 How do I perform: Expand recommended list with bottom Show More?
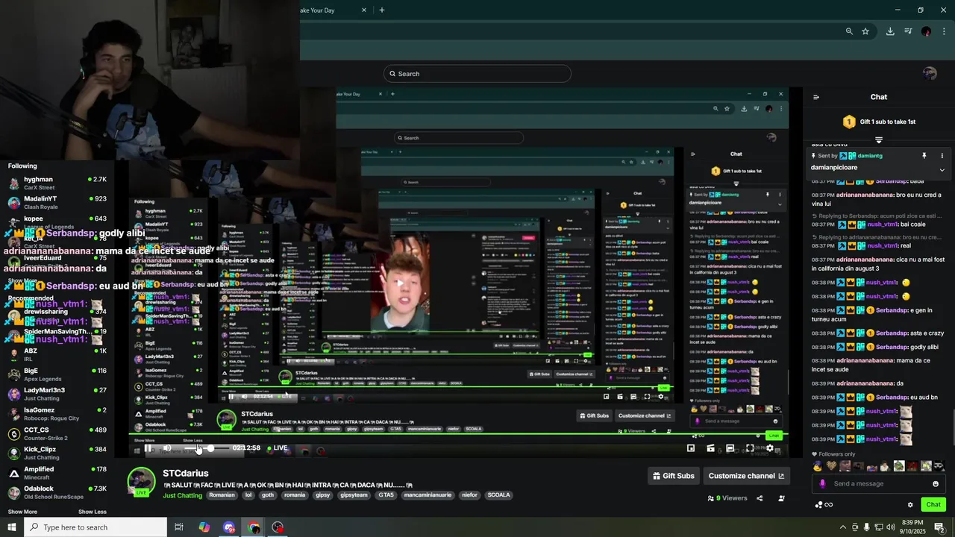(22, 512)
